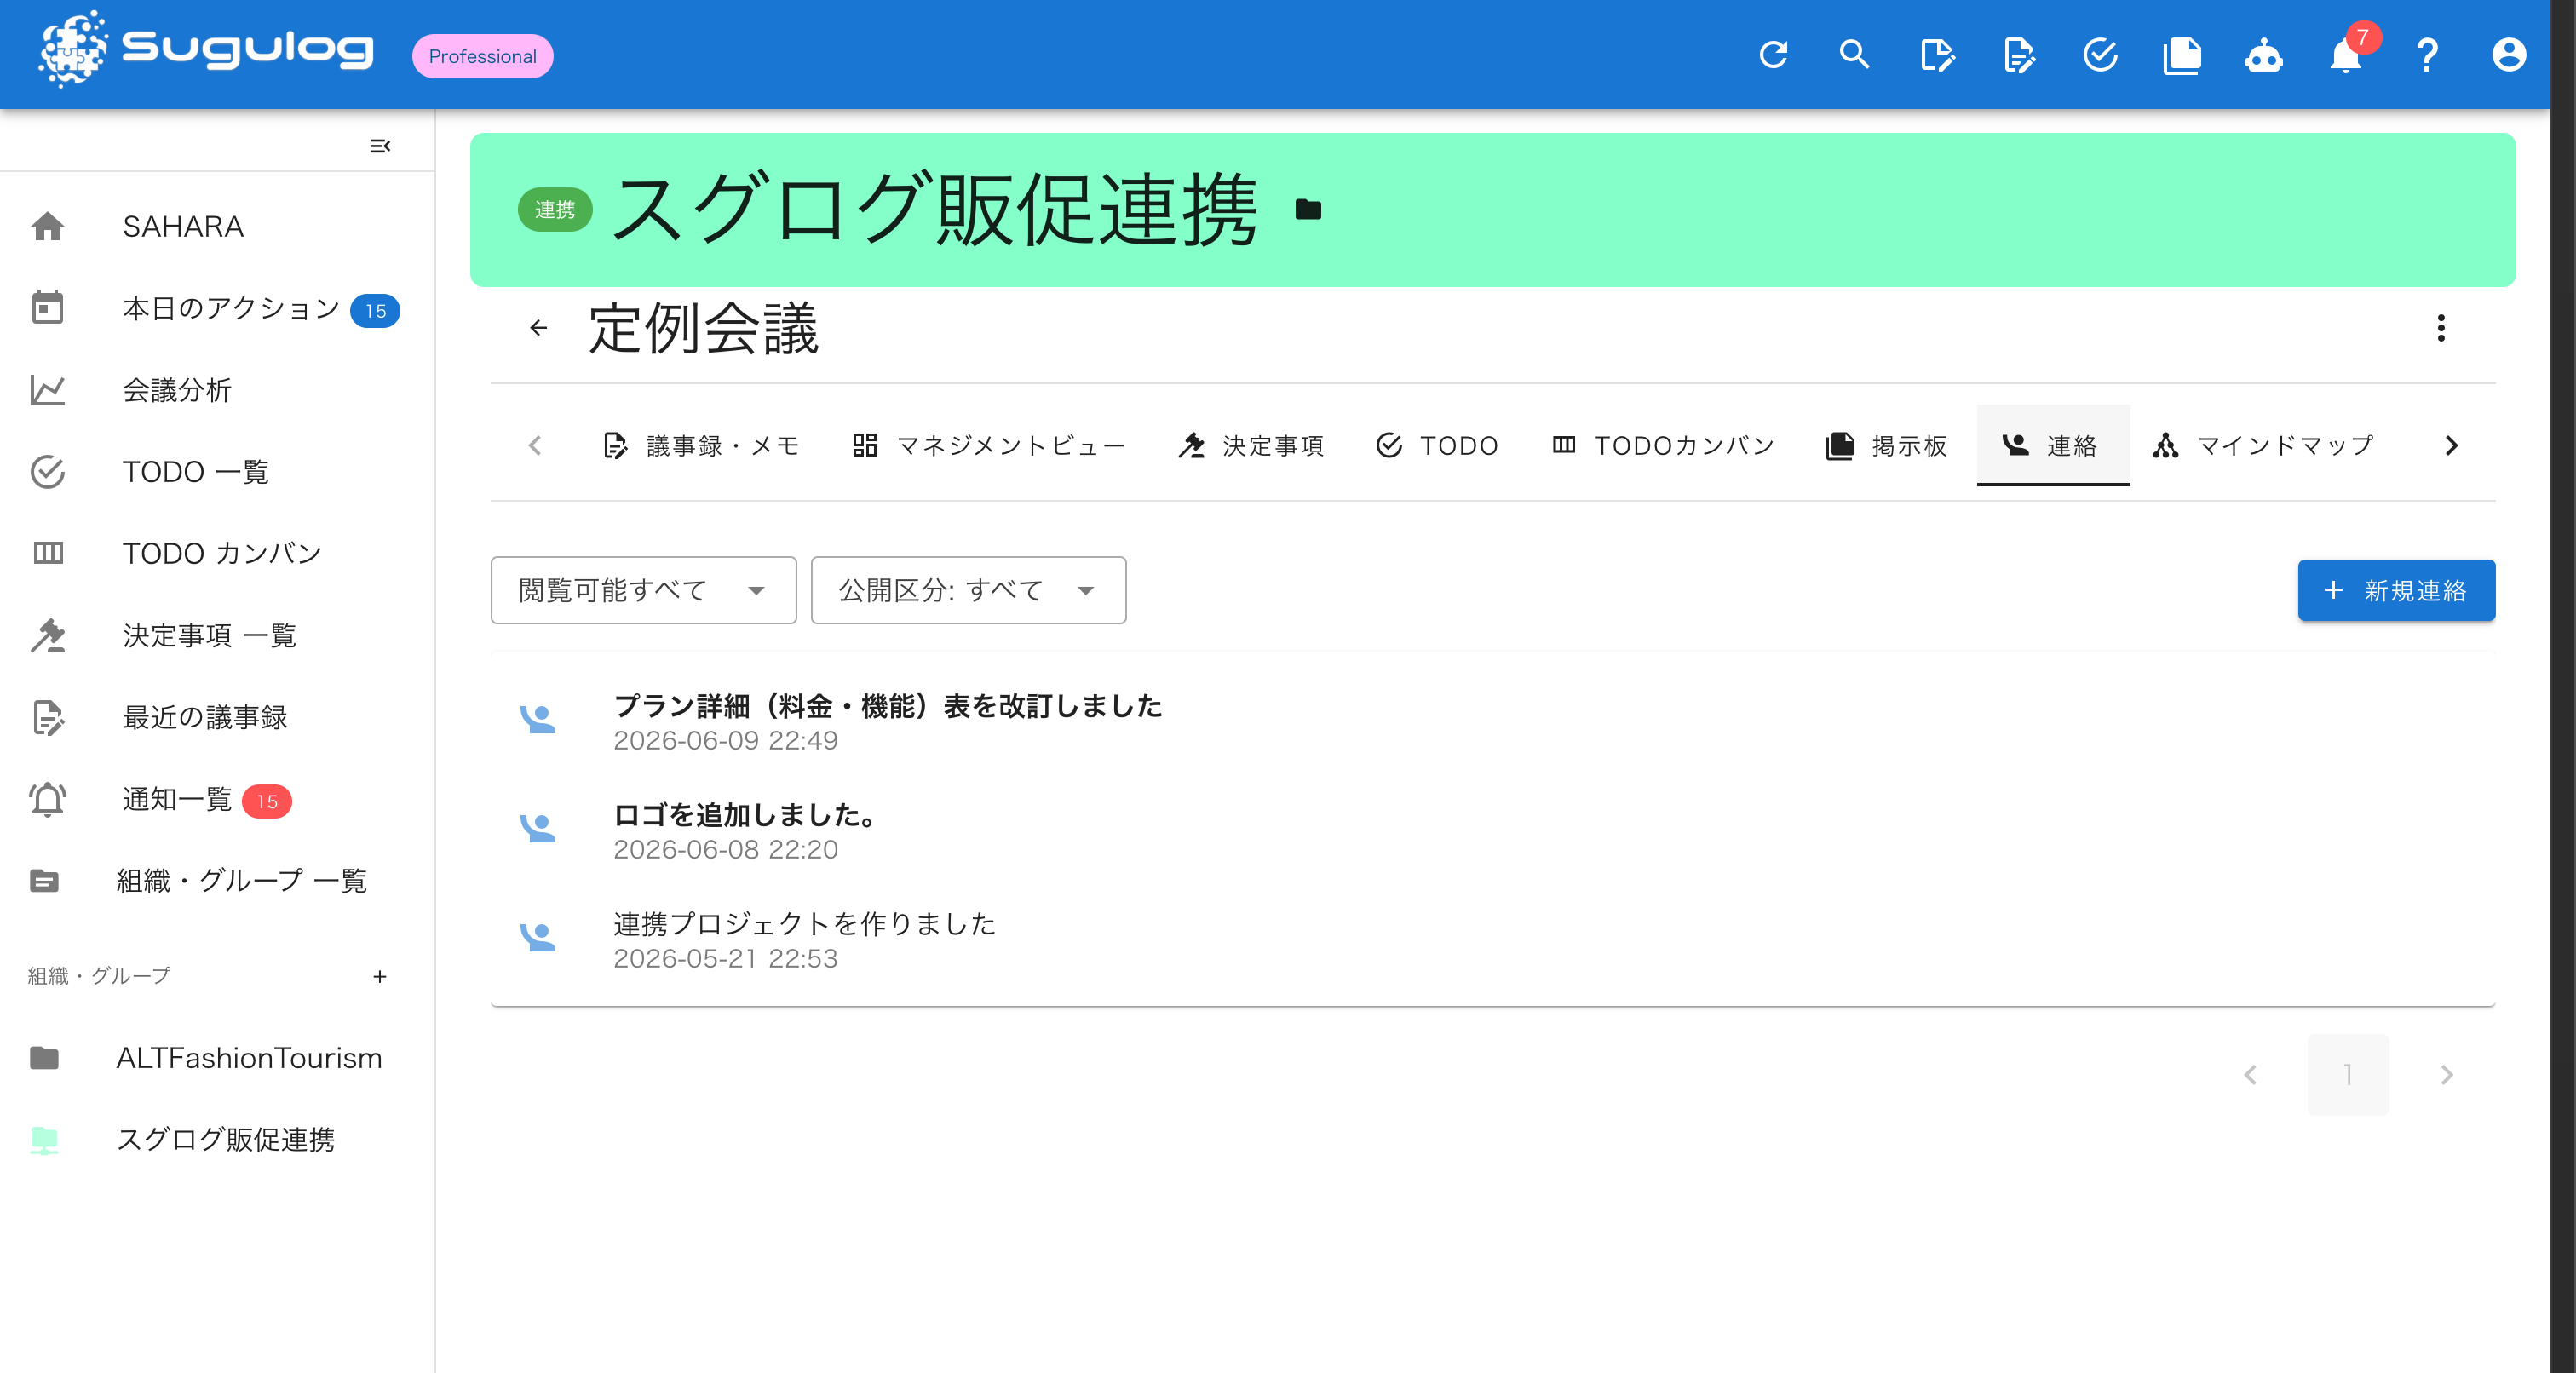Open 決定事項 一覧 in sidebar
Viewport: 2576px width, 1373px height.
tap(217, 635)
